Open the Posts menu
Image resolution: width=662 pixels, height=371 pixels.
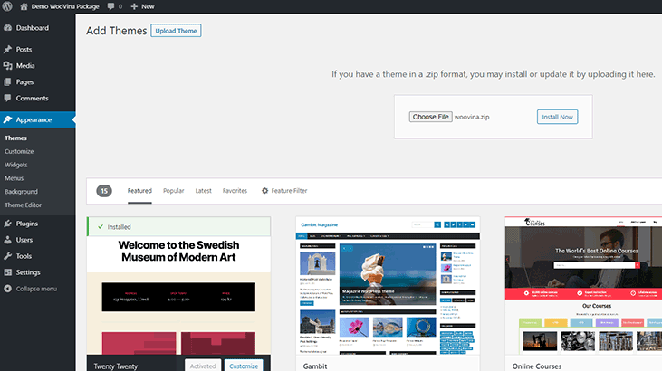point(24,50)
